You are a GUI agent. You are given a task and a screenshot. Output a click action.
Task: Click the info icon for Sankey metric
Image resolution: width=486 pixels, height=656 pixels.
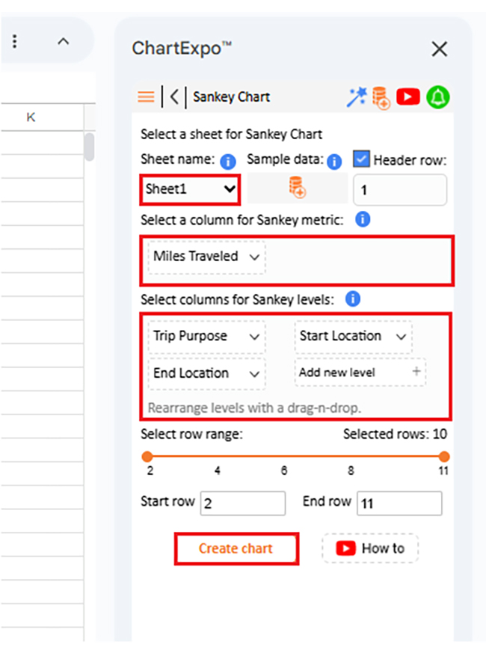363,219
